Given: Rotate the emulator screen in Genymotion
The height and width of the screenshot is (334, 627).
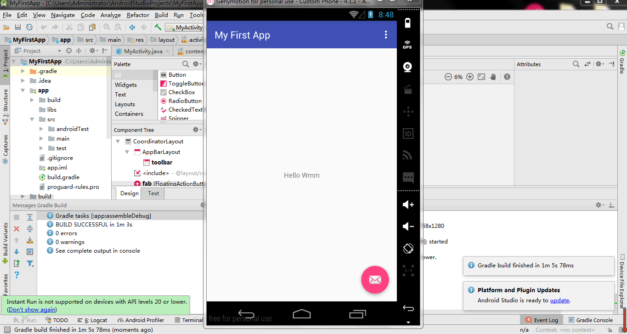Looking at the screenshot, I should (x=408, y=248).
